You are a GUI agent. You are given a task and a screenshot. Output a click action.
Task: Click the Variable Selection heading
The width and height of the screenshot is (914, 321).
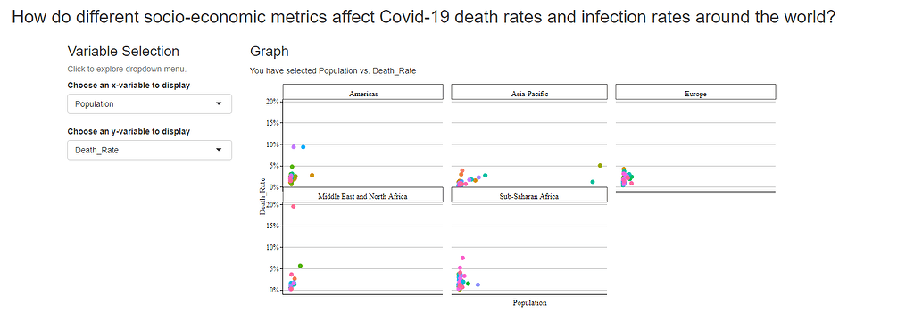pyautogui.click(x=123, y=51)
